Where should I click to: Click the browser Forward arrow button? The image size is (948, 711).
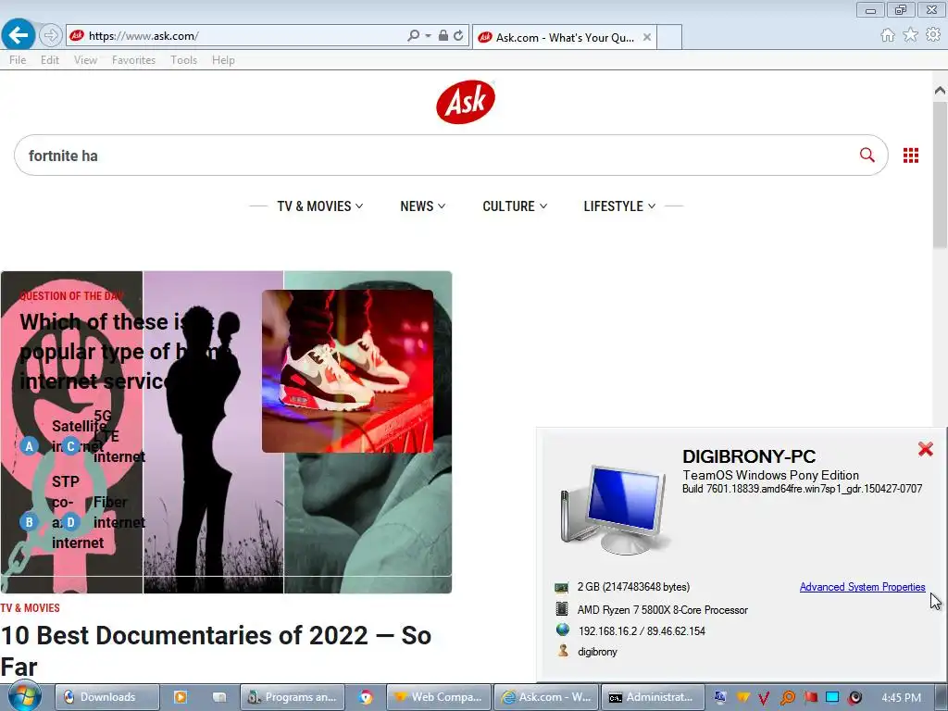click(x=51, y=36)
